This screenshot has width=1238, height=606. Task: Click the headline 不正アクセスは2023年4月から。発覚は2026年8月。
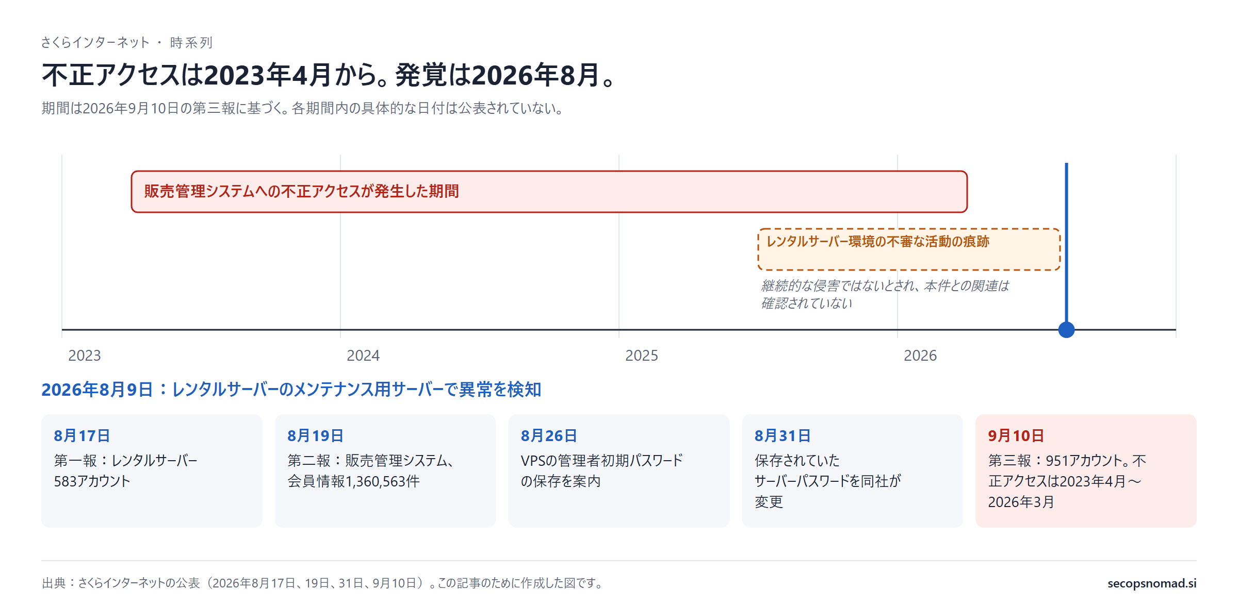pos(329,75)
